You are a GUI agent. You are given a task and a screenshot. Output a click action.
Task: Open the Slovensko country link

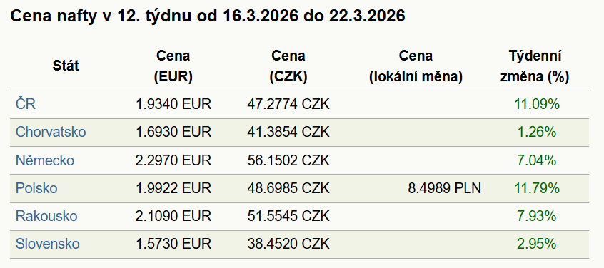point(47,244)
